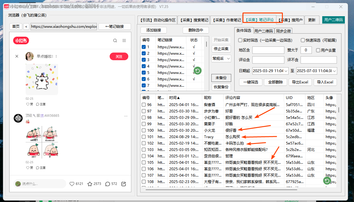Click 恢复备份 button

tap(221, 87)
